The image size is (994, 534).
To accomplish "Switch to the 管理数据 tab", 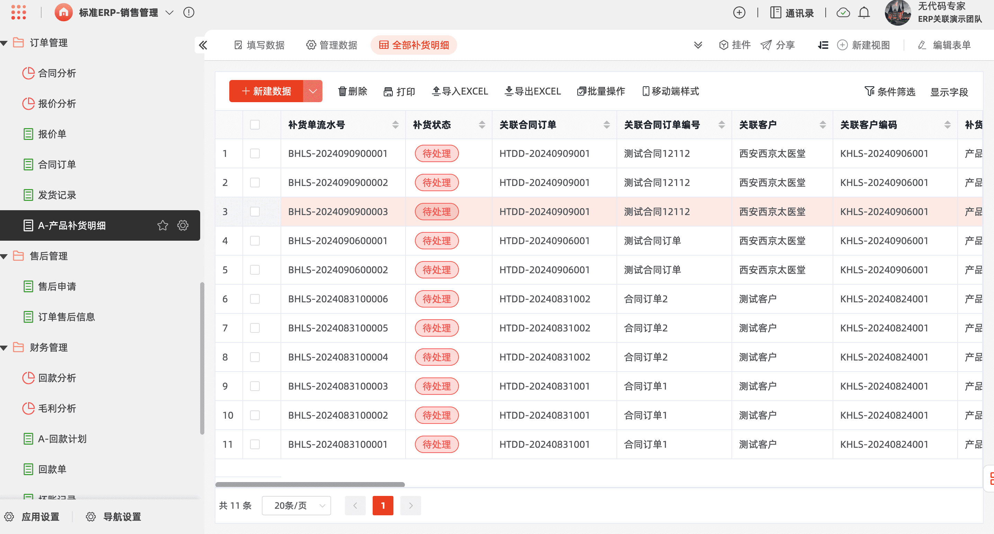I will pos(332,45).
